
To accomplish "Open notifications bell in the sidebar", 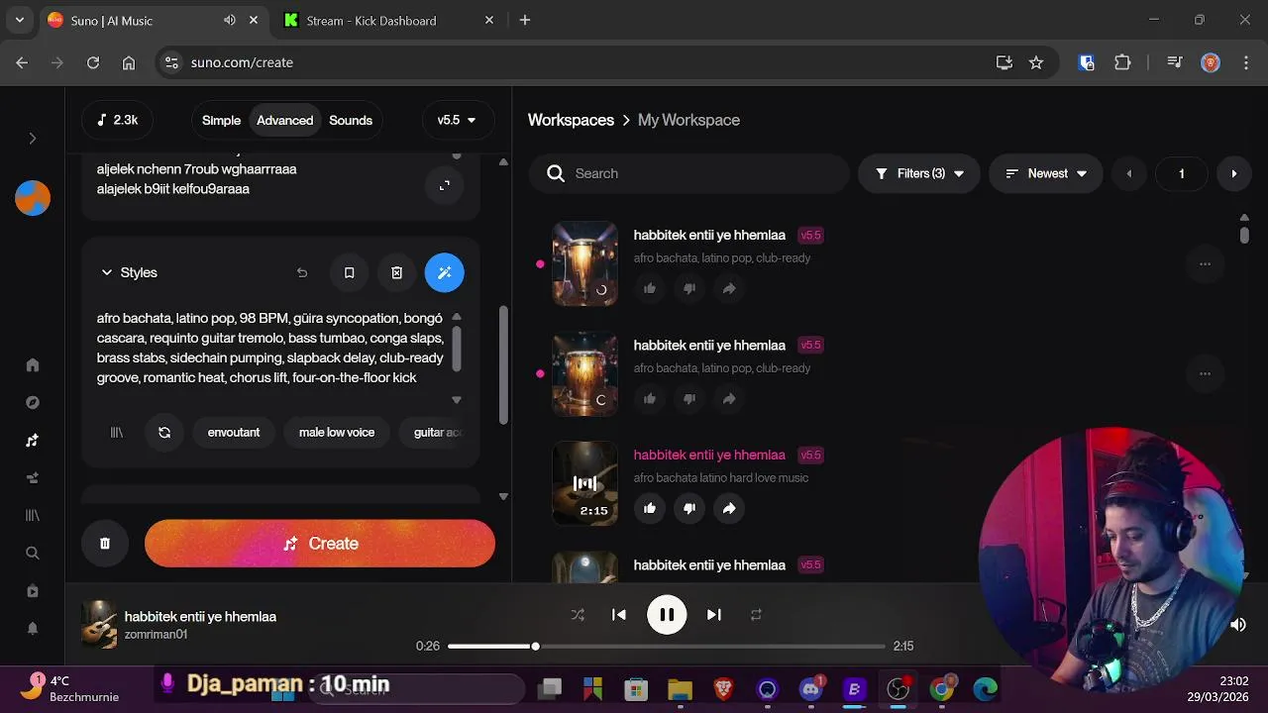I will click(x=33, y=628).
